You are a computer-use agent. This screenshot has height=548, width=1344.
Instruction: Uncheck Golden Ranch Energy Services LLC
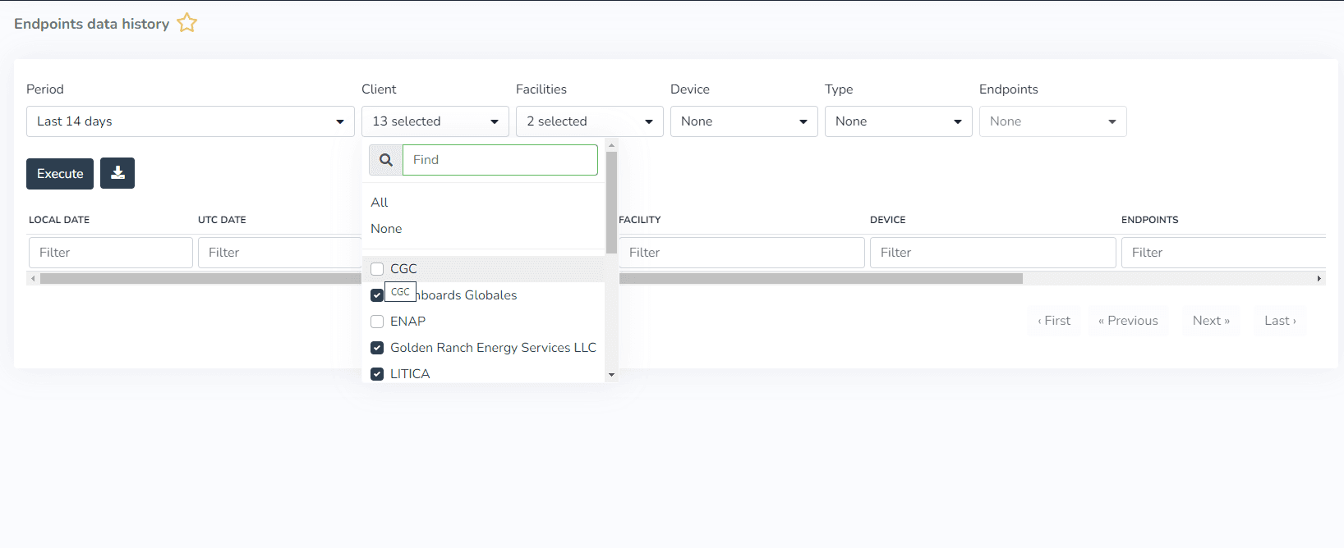point(377,348)
